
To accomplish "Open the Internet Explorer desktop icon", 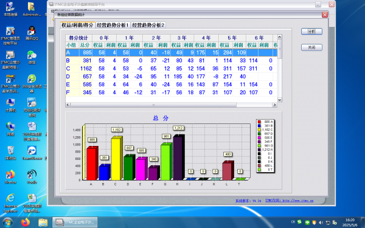I will pyautogui.click(x=10, y=203).
